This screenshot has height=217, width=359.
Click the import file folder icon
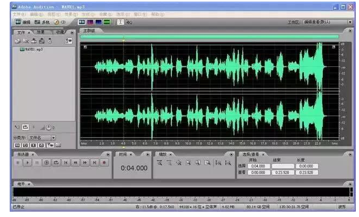click(18, 41)
